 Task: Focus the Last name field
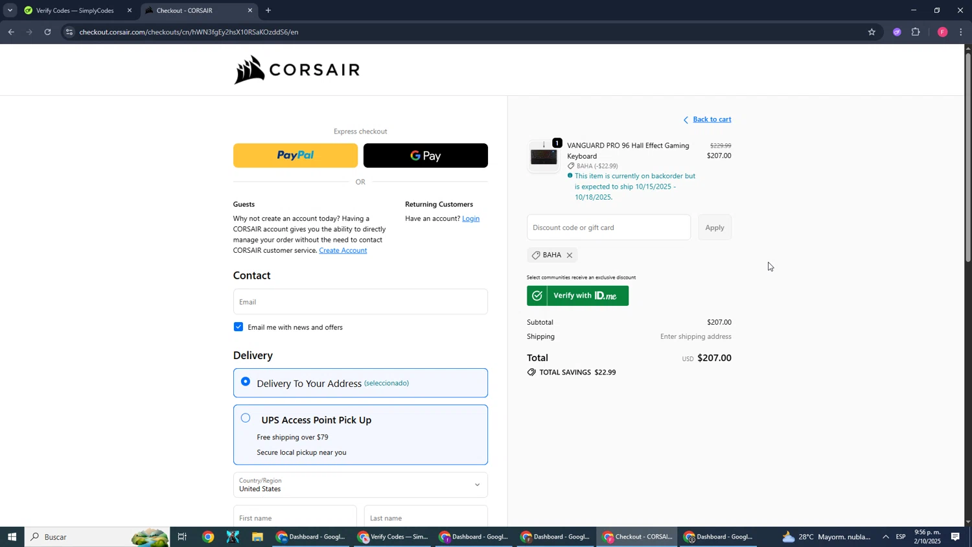coord(426,518)
